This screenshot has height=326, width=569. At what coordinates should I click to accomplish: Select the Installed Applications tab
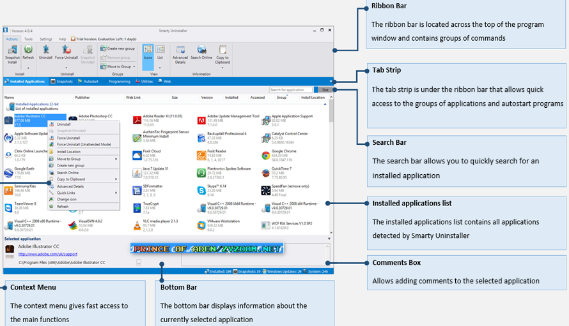point(25,82)
